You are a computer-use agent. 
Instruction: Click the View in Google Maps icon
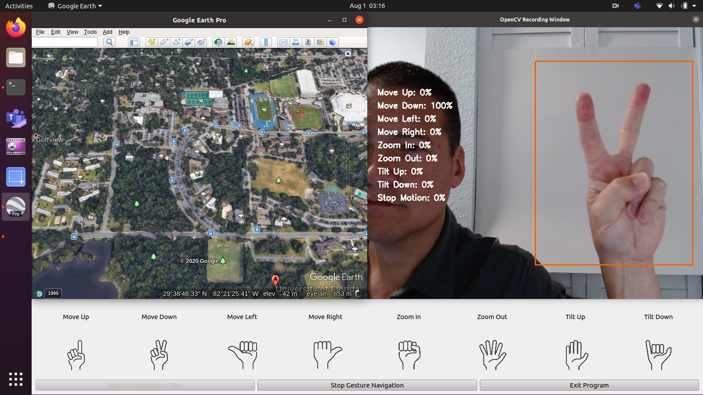tap(320, 42)
